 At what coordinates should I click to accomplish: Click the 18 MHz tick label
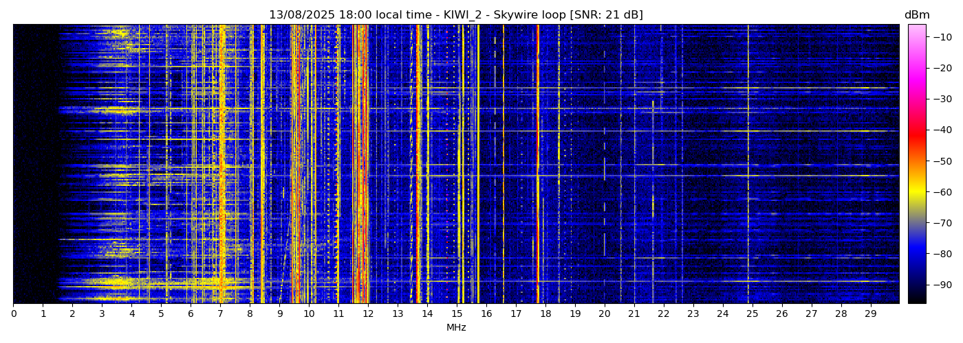545,314
